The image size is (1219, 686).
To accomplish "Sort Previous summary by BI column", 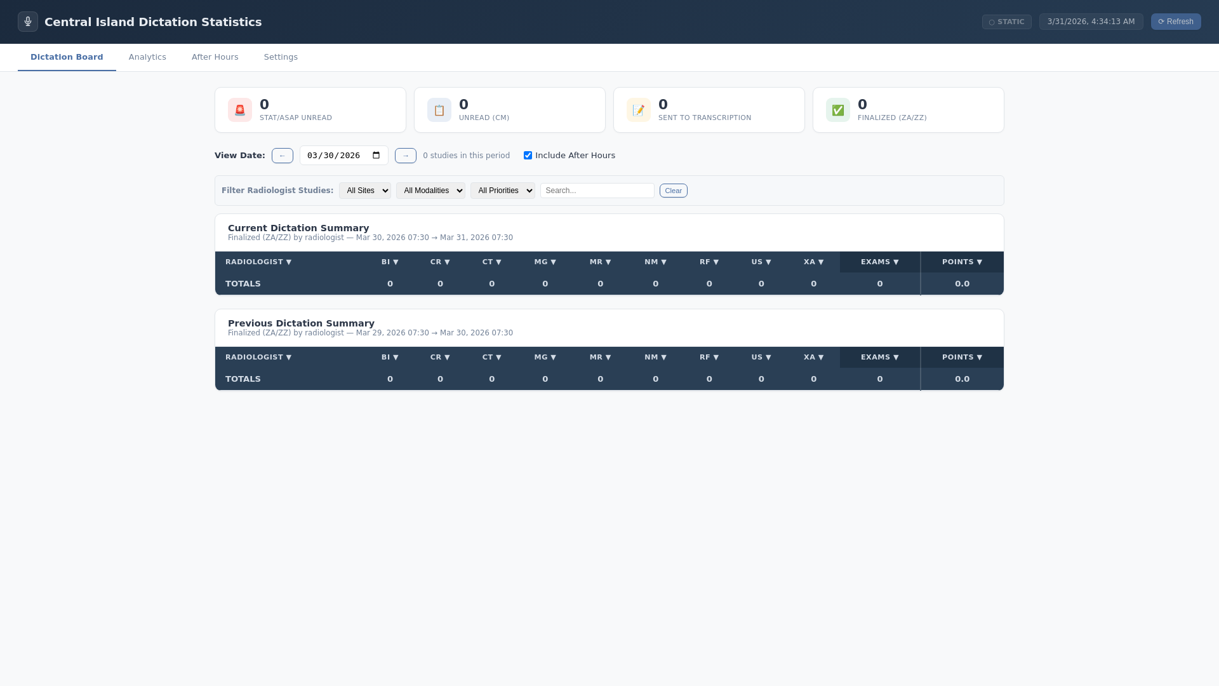I will pyautogui.click(x=390, y=357).
